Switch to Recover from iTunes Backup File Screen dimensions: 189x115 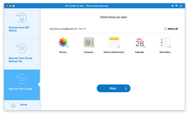(x=22, y=54)
